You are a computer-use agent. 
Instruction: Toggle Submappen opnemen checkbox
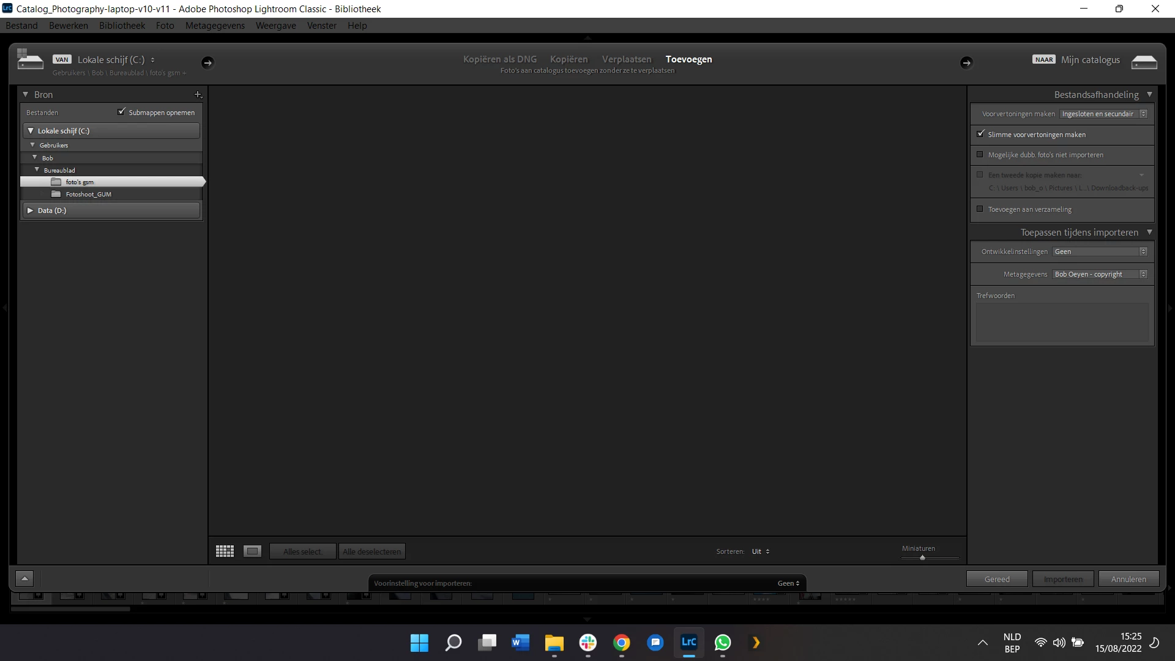[121, 112]
